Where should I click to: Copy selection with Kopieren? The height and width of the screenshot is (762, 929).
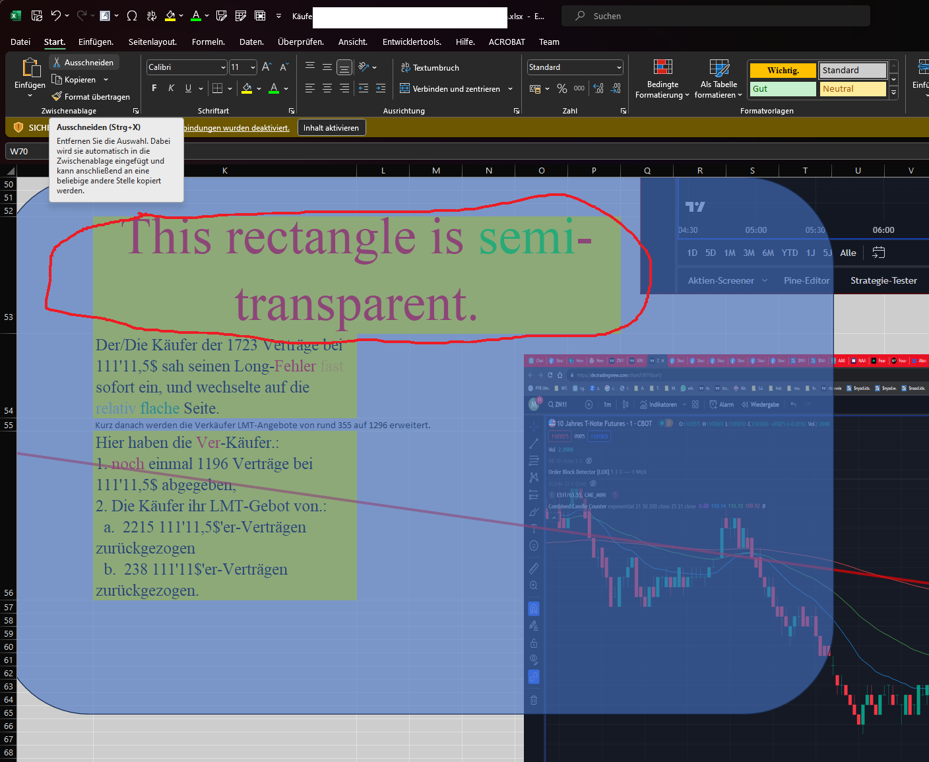(74, 80)
